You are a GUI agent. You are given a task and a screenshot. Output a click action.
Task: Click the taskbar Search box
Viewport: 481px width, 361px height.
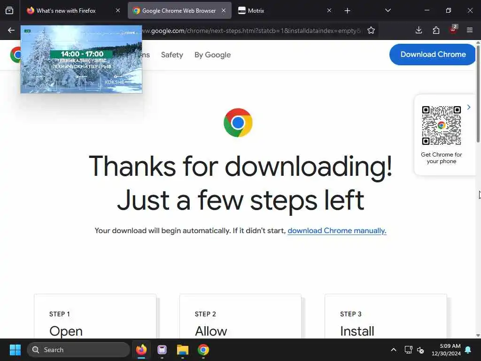point(78,350)
